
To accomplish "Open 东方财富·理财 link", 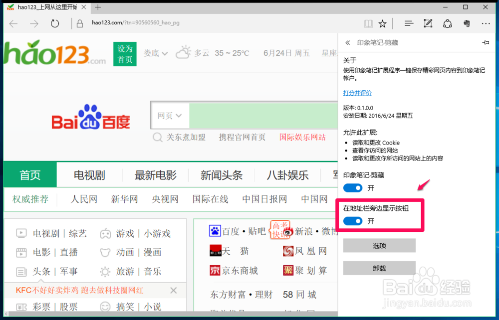I will tap(241, 295).
